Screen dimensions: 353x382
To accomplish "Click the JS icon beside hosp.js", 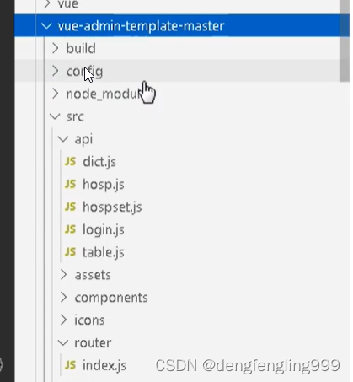I will pos(70,185).
